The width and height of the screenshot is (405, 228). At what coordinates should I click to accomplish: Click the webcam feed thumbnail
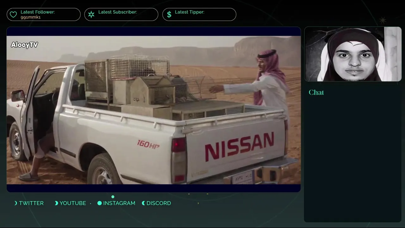[353, 54]
